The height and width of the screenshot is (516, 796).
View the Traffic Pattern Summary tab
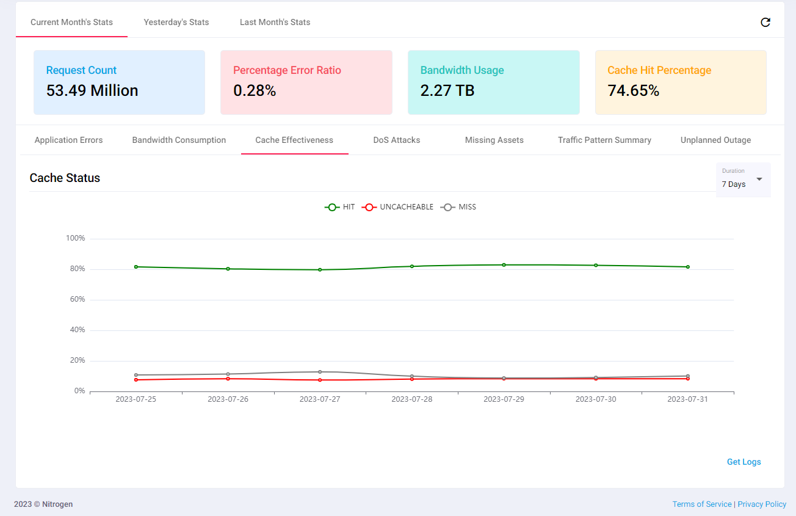tap(604, 140)
